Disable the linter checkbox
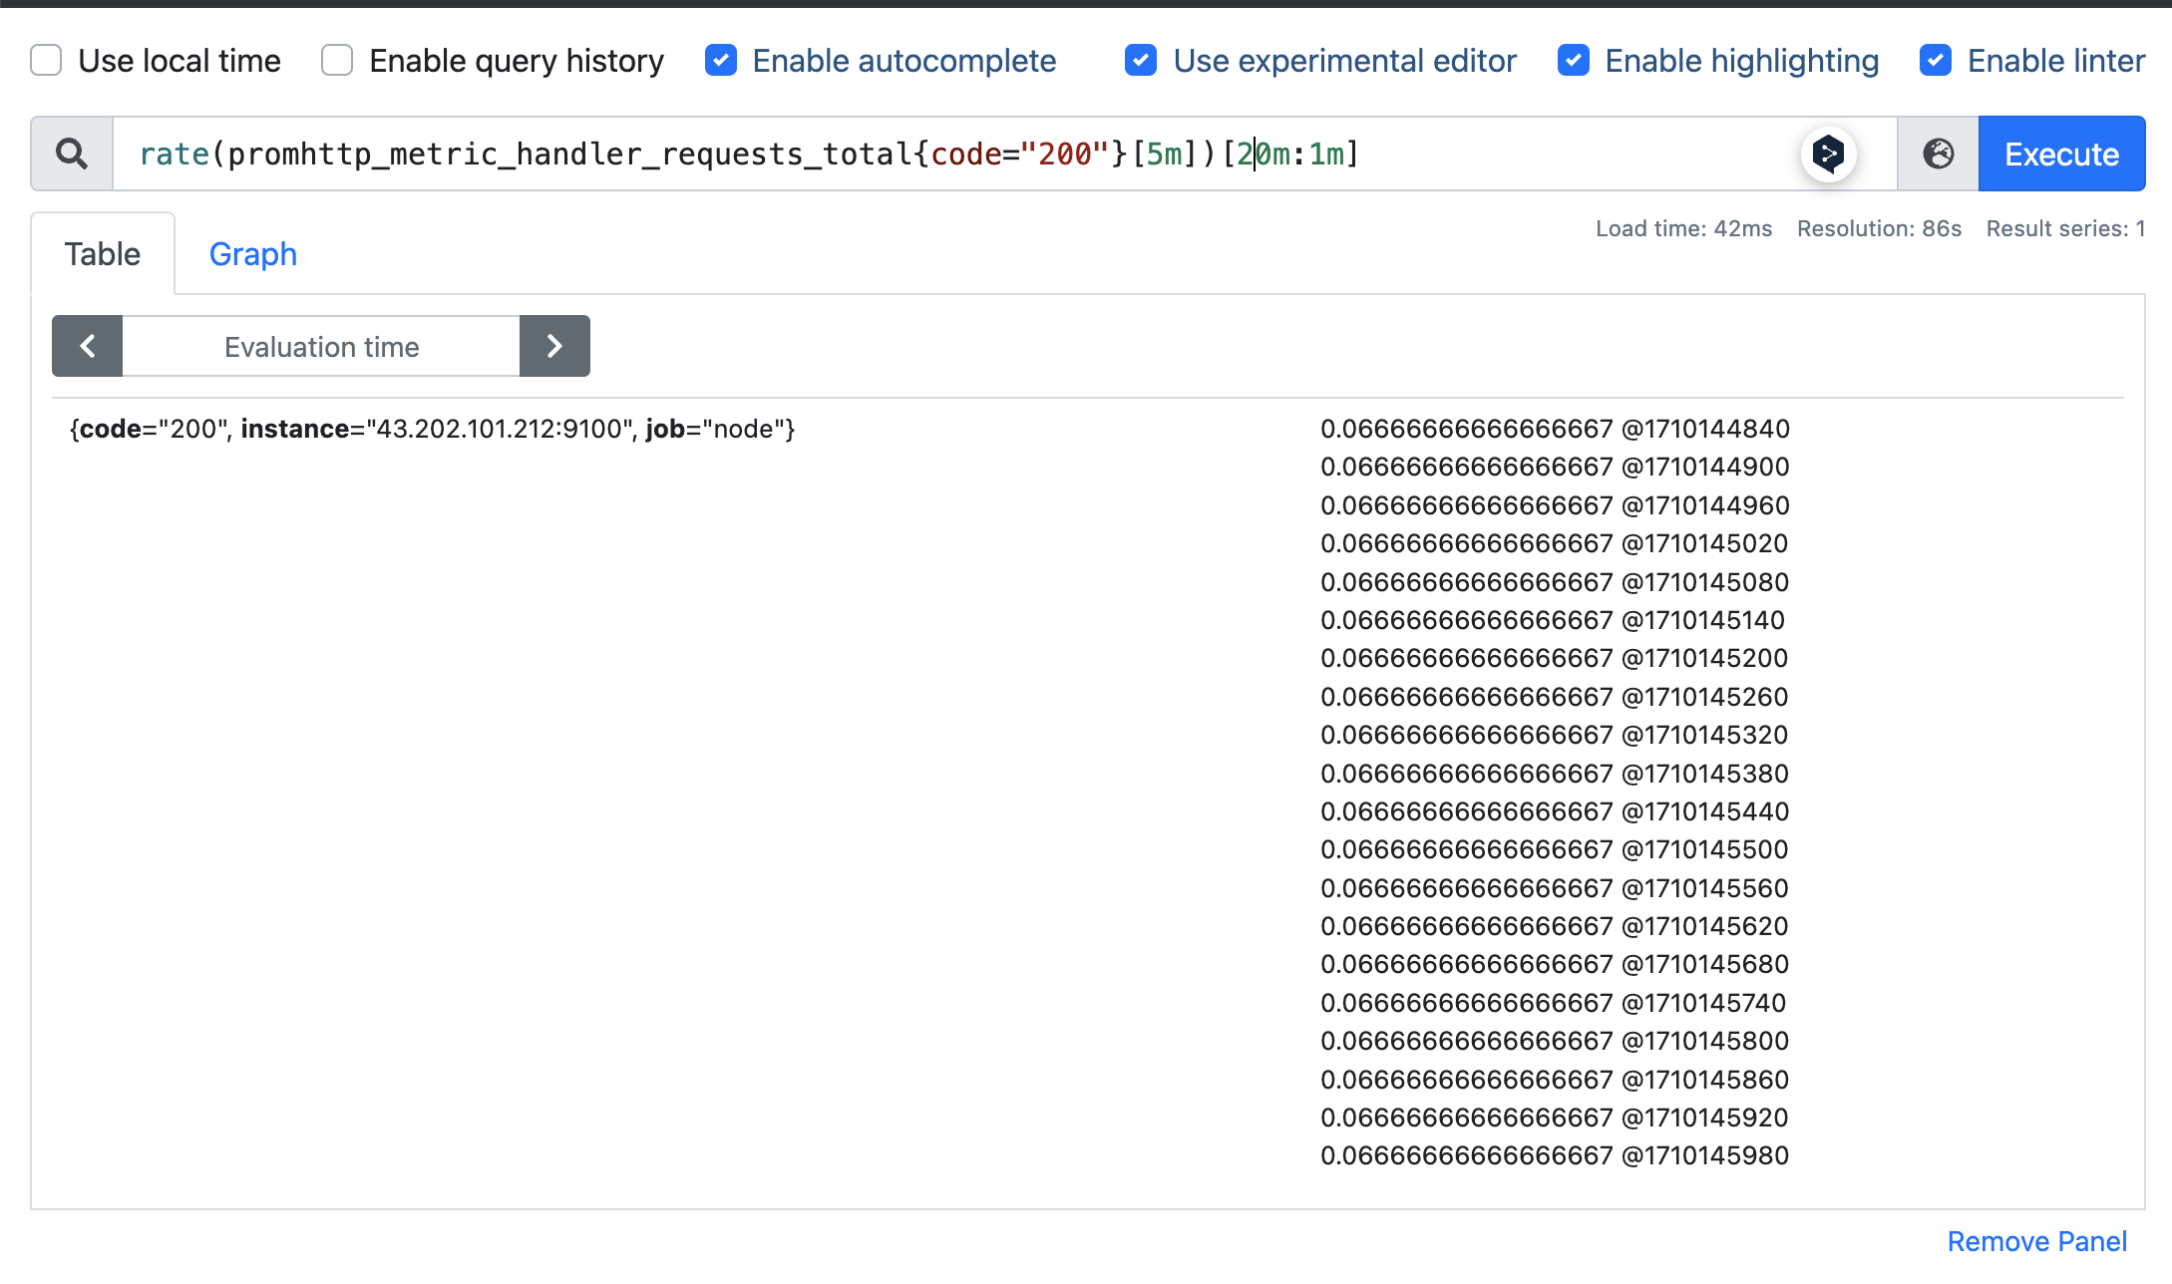The image size is (2172, 1284). tap(1936, 61)
